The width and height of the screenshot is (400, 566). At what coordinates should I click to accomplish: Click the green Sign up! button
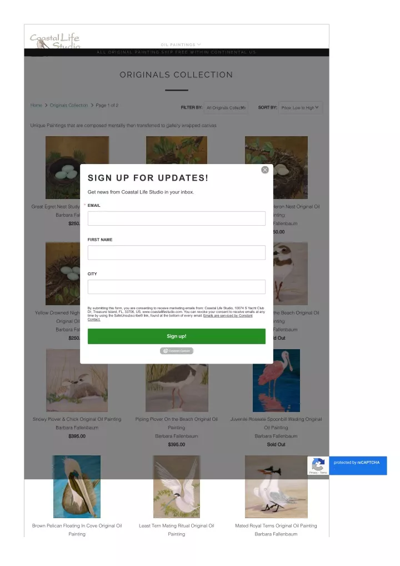(x=176, y=336)
